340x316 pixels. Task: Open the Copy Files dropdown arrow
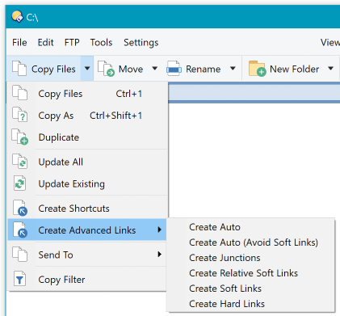87,69
